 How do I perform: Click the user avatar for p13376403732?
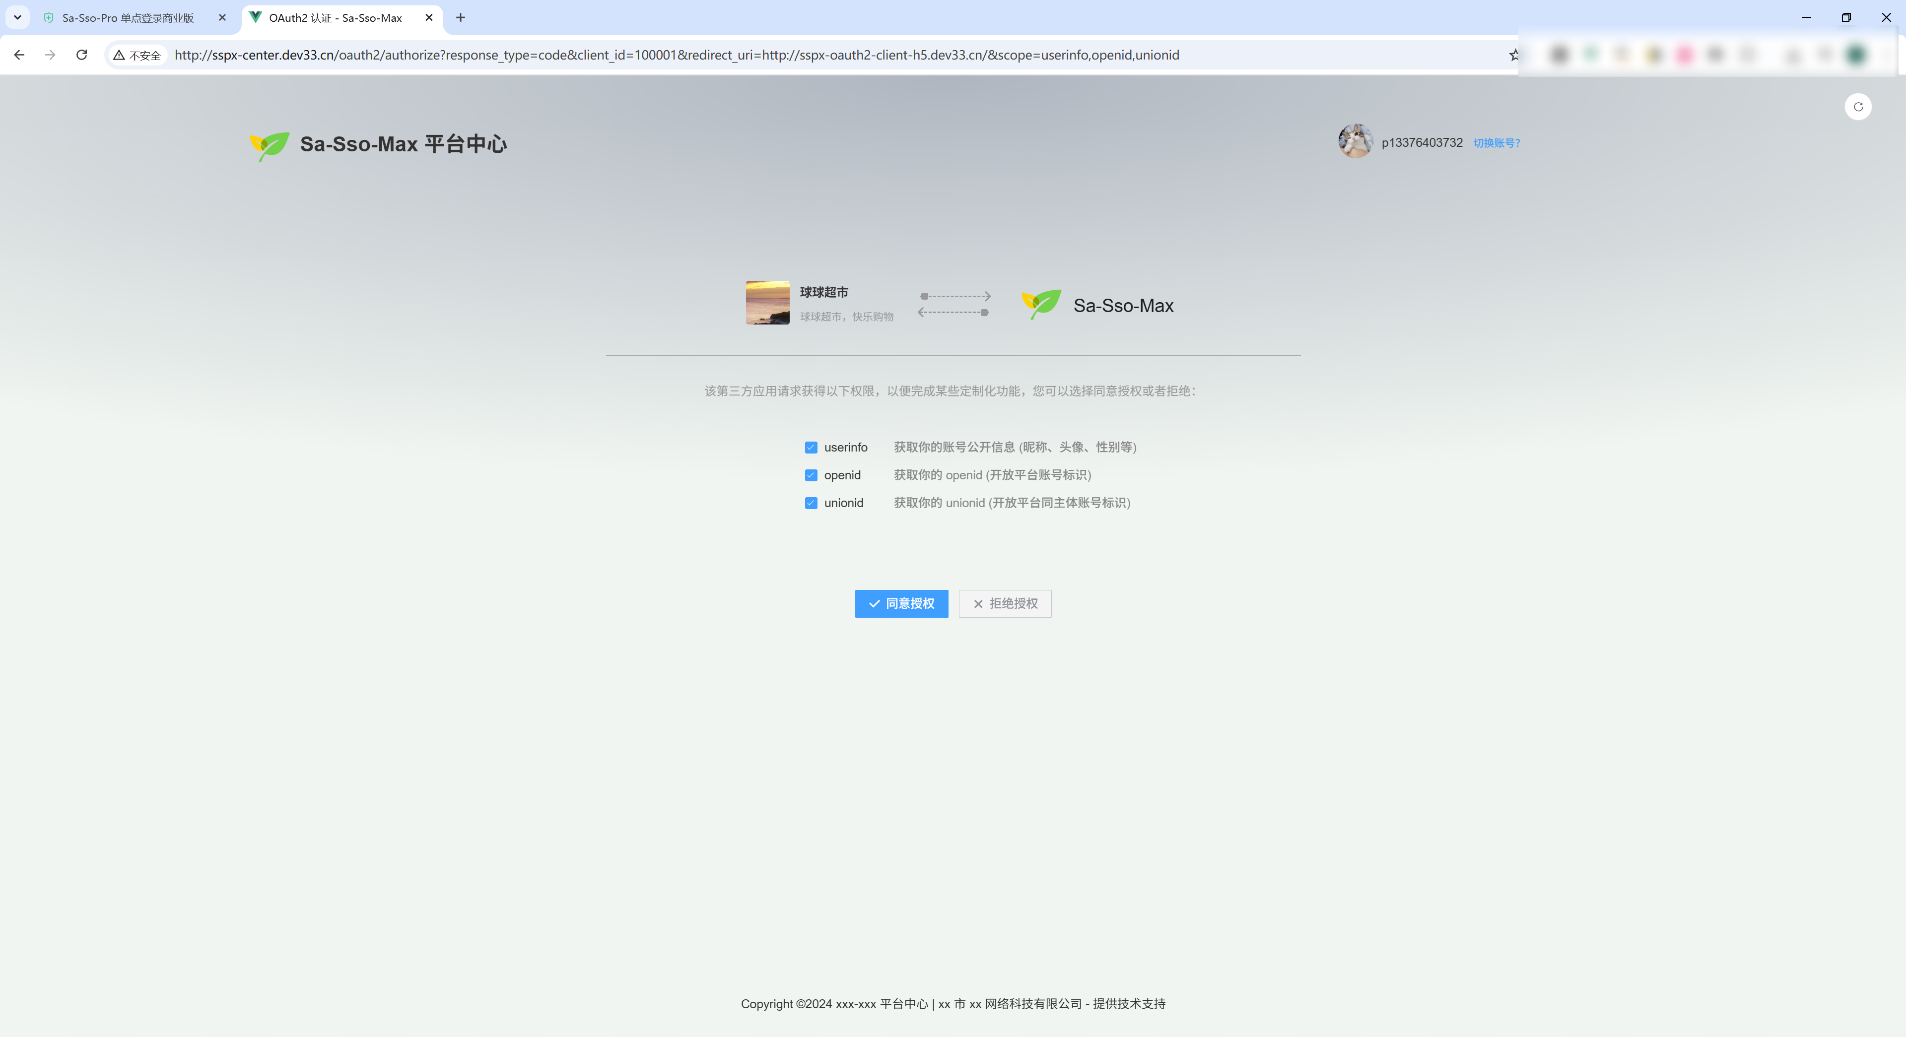pyautogui.click(x=1356, y=141)
